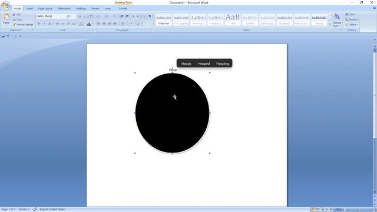Copy the selection with Copy
Image resolution: width=377 pixels, height=212 pixels.
(18, 19)
